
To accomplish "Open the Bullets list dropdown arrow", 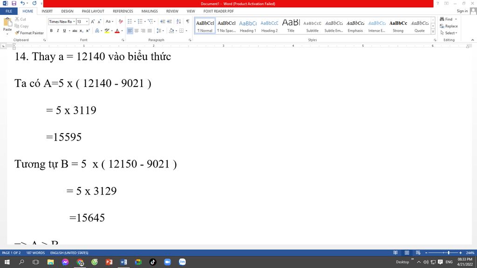I will [x=135, y=21].
